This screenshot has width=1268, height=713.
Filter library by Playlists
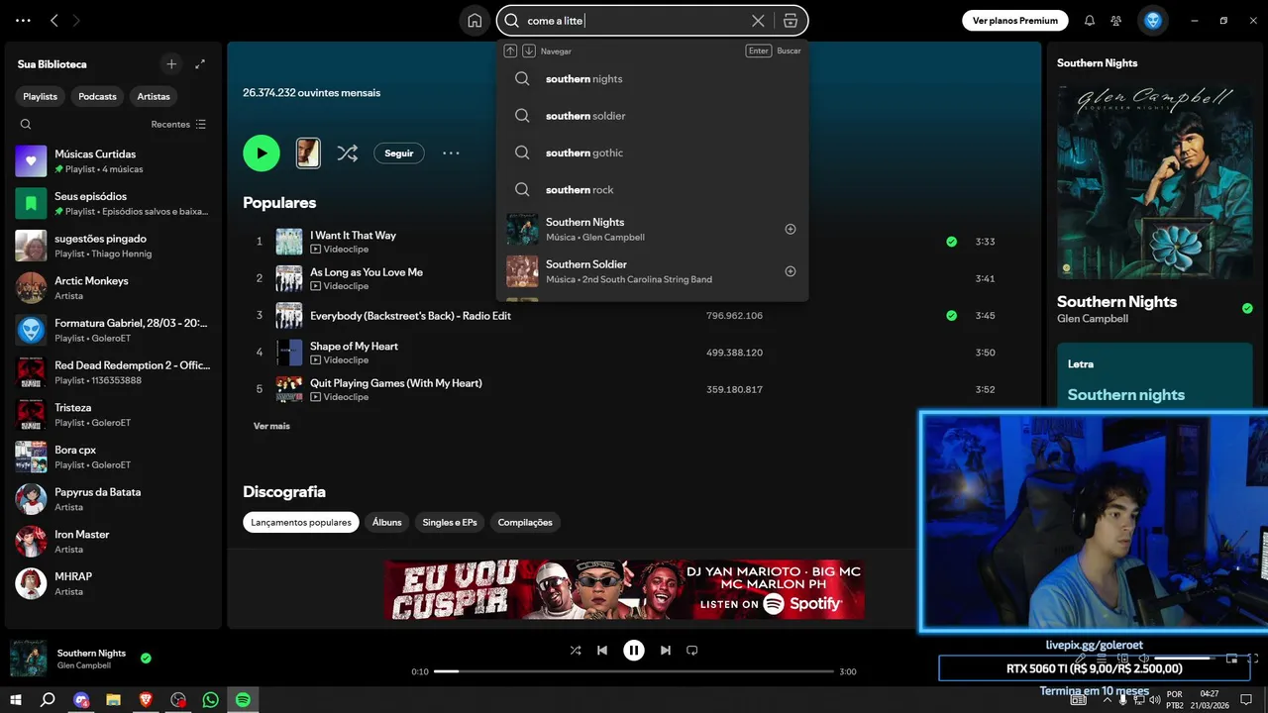tap(41, 96)
